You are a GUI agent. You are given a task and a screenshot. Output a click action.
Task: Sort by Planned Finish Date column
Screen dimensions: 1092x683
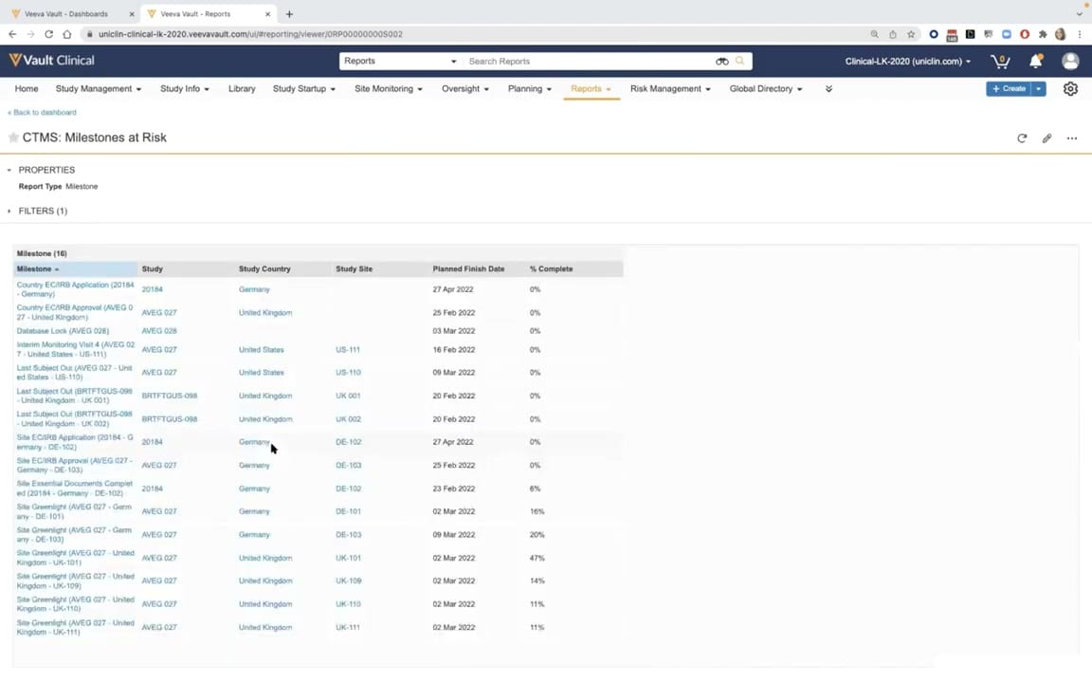point(468,269)
